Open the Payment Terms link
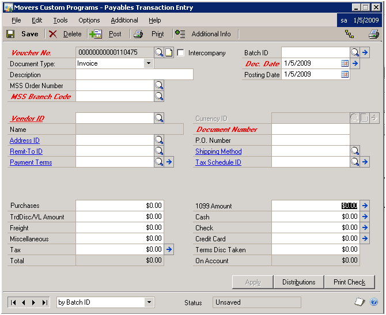 click(31, 162)
